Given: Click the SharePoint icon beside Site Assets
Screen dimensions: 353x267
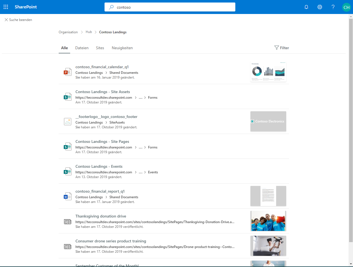Looking at the screenshot, I should point(67,97).
